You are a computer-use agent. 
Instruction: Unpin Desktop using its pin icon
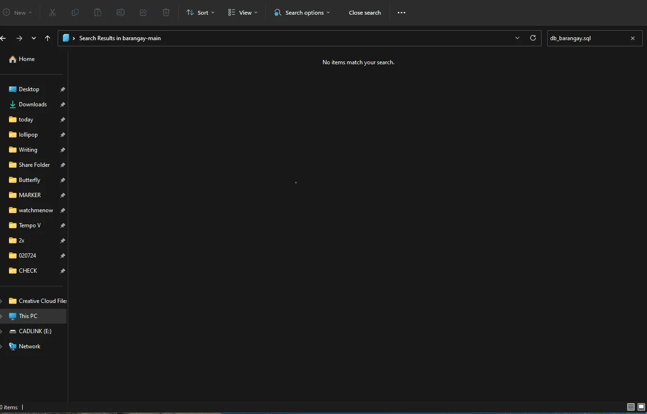62,89
